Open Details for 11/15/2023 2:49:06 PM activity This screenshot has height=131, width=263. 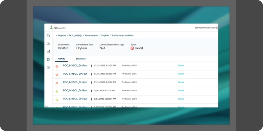tap(181, 82)
